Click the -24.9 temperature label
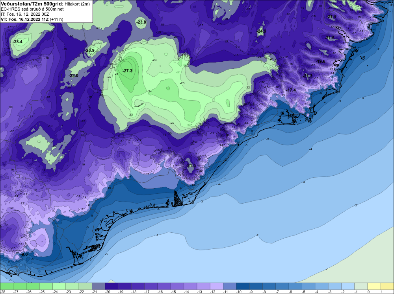 pyautogui.click(x=262, y=31)
